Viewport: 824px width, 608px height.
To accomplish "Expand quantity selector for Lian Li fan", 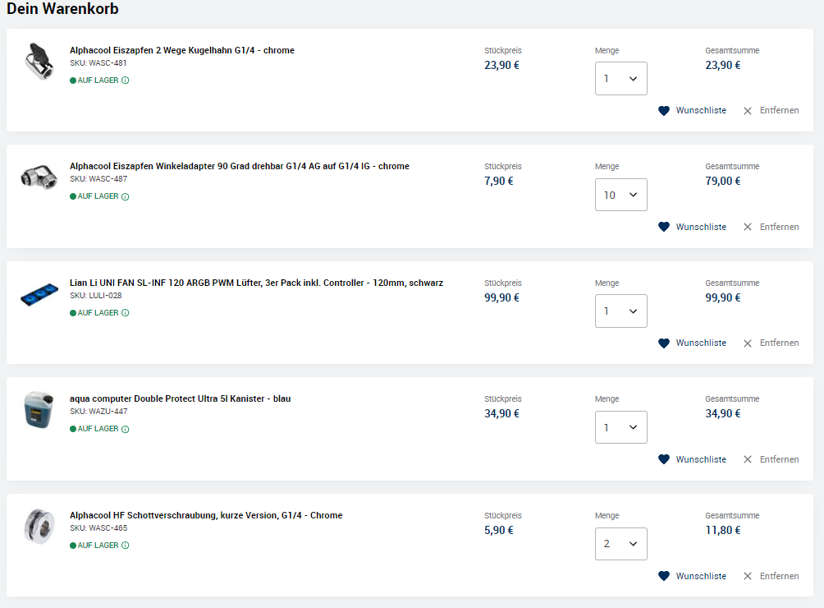I will 620,311.
